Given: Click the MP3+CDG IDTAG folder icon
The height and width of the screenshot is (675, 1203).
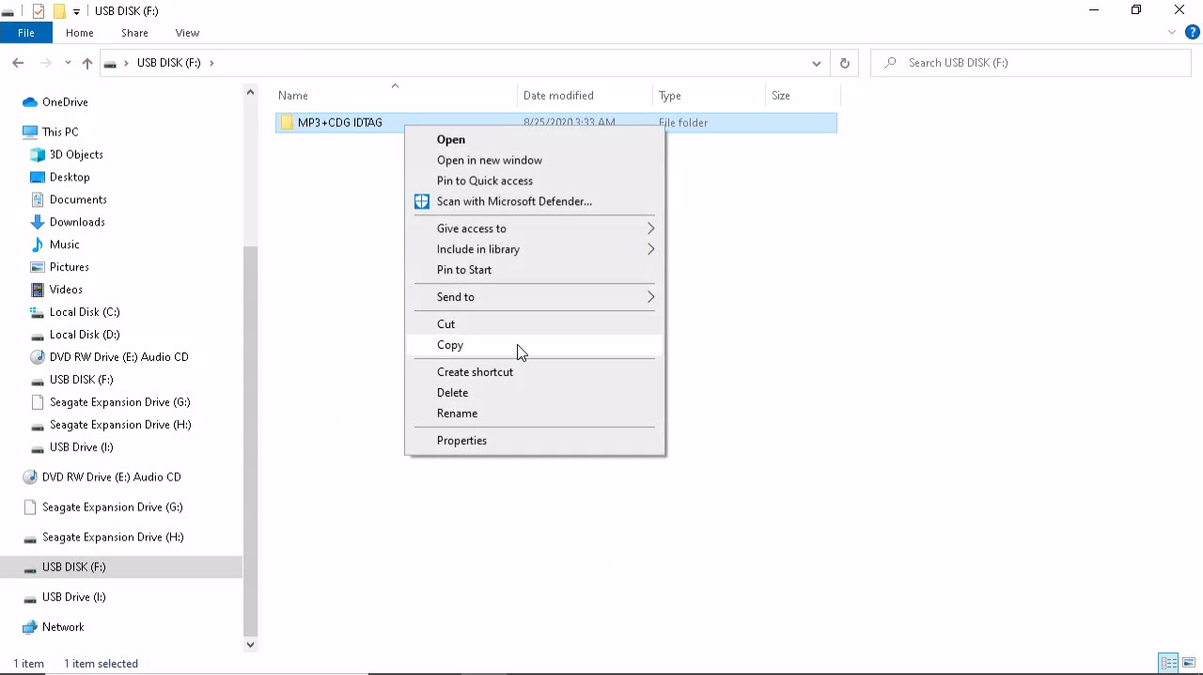Looking at the screenshot, I should tap(287, 122).
